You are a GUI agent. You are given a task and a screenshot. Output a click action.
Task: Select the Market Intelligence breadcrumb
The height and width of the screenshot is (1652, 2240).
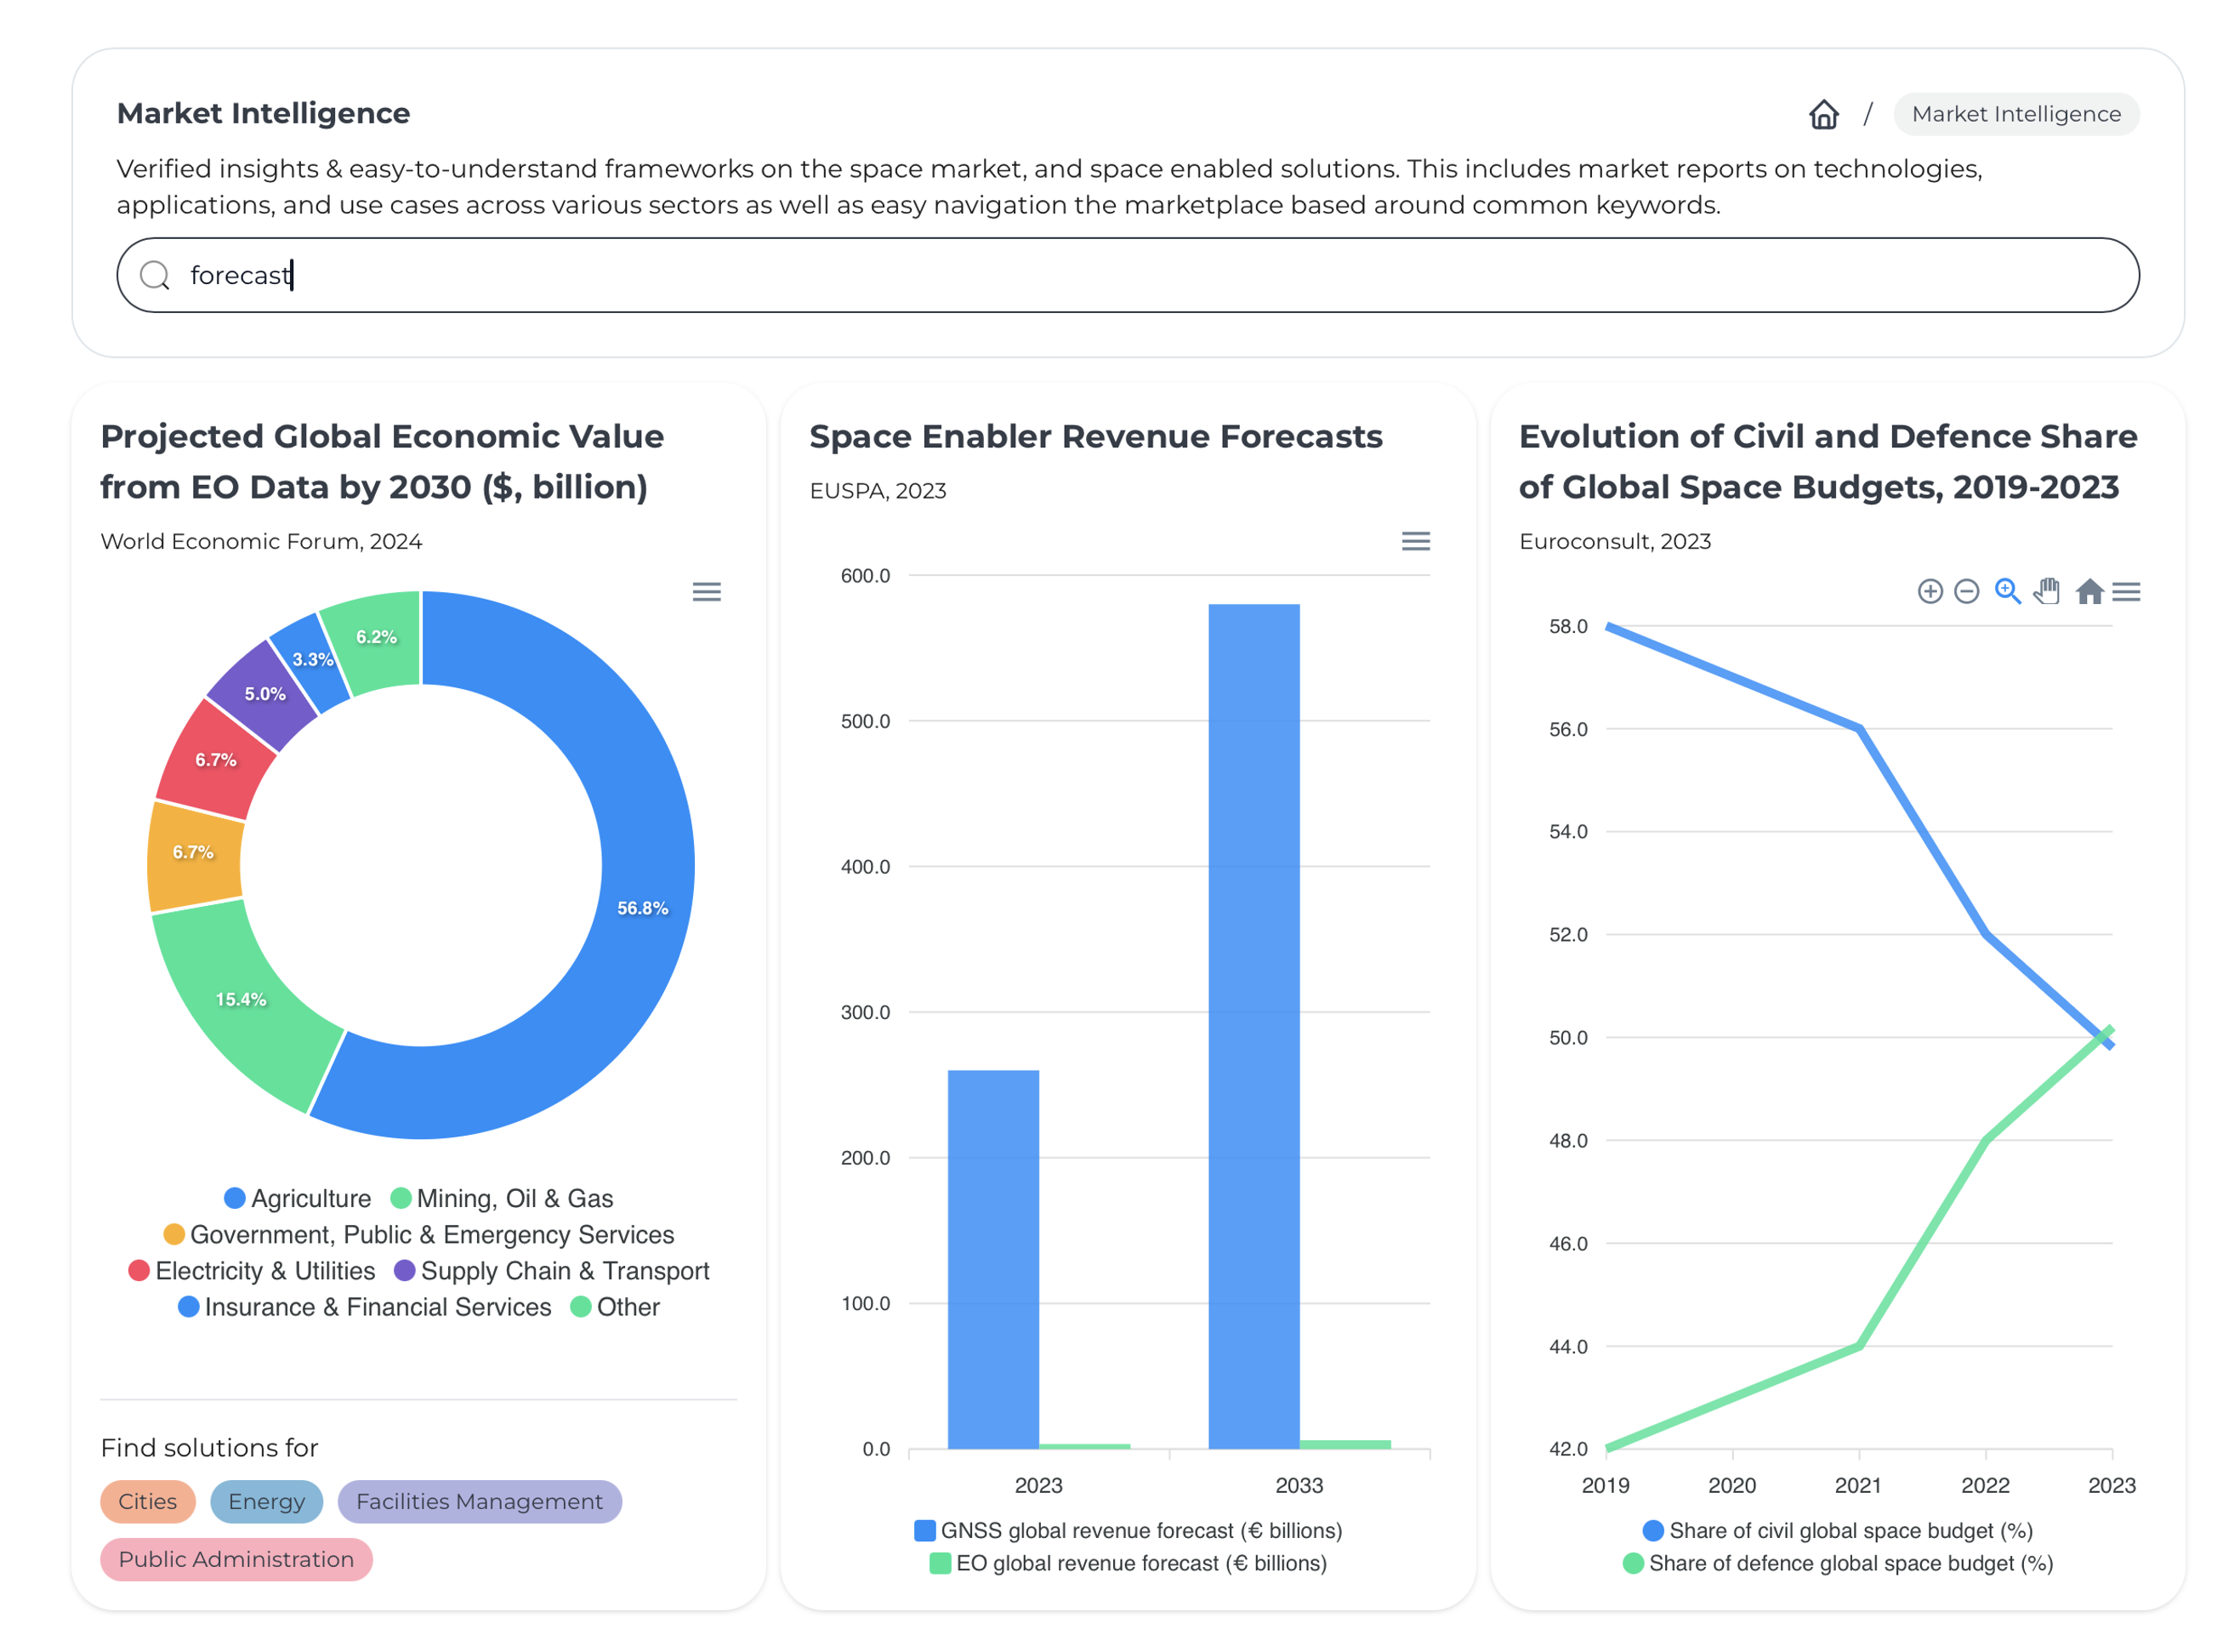[2015, 113]
